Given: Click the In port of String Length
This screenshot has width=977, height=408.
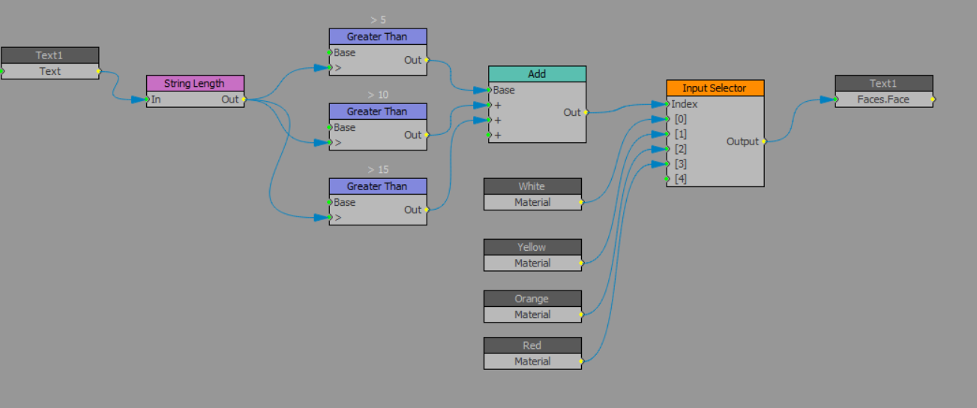Looking at the screenshot, I should pos(147,99).
